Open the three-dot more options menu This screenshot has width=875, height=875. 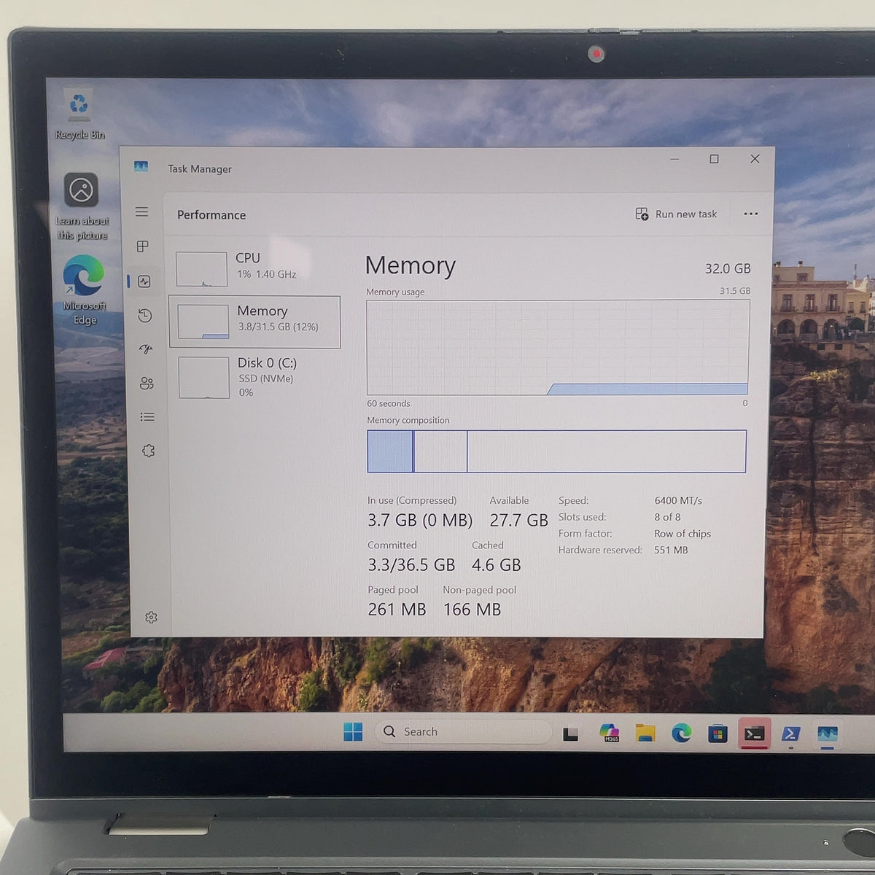pyautogui.click(x=751, y=214)
